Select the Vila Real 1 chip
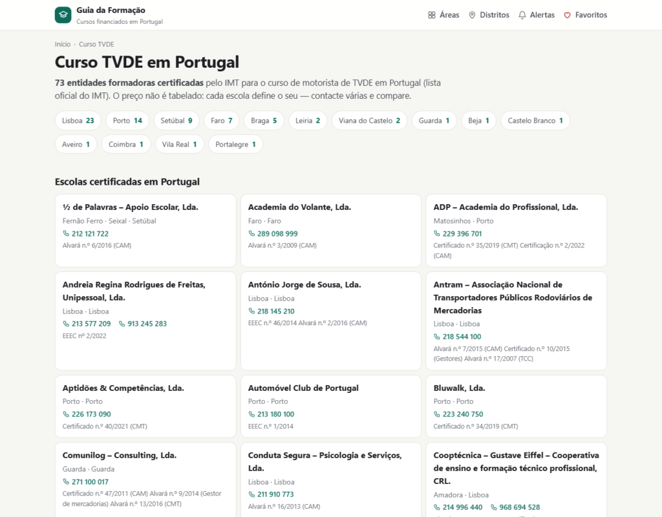The image size is (662, 517). (180, 144)
